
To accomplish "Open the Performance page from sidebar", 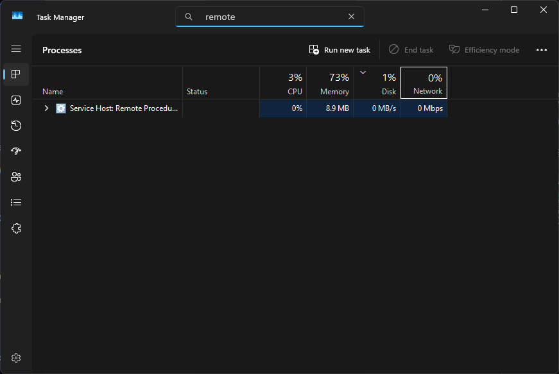I will tap(16, 100).
